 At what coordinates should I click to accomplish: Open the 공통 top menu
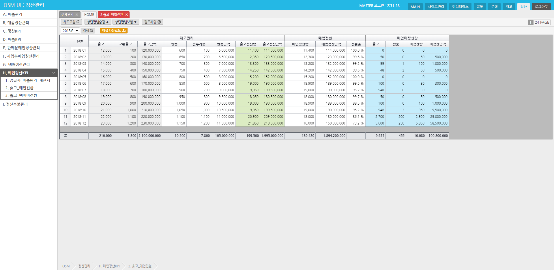pos(480,7)
